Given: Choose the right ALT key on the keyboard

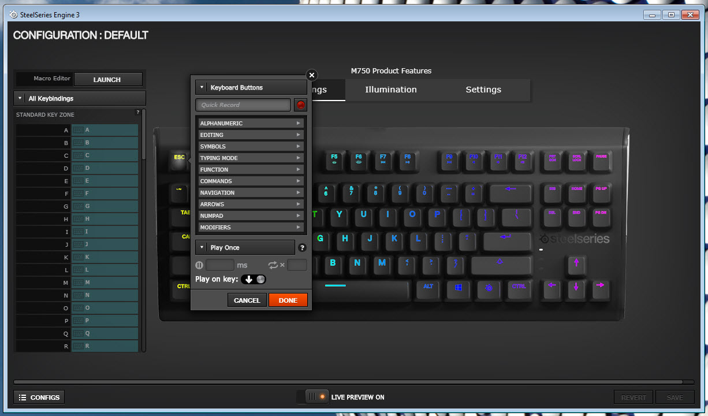Looking at the screenshot, I should (428, 289).
